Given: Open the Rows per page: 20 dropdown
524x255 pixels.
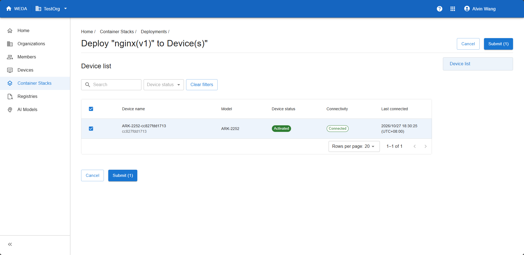Looking at the screenshot, I should tap(354, 146).
